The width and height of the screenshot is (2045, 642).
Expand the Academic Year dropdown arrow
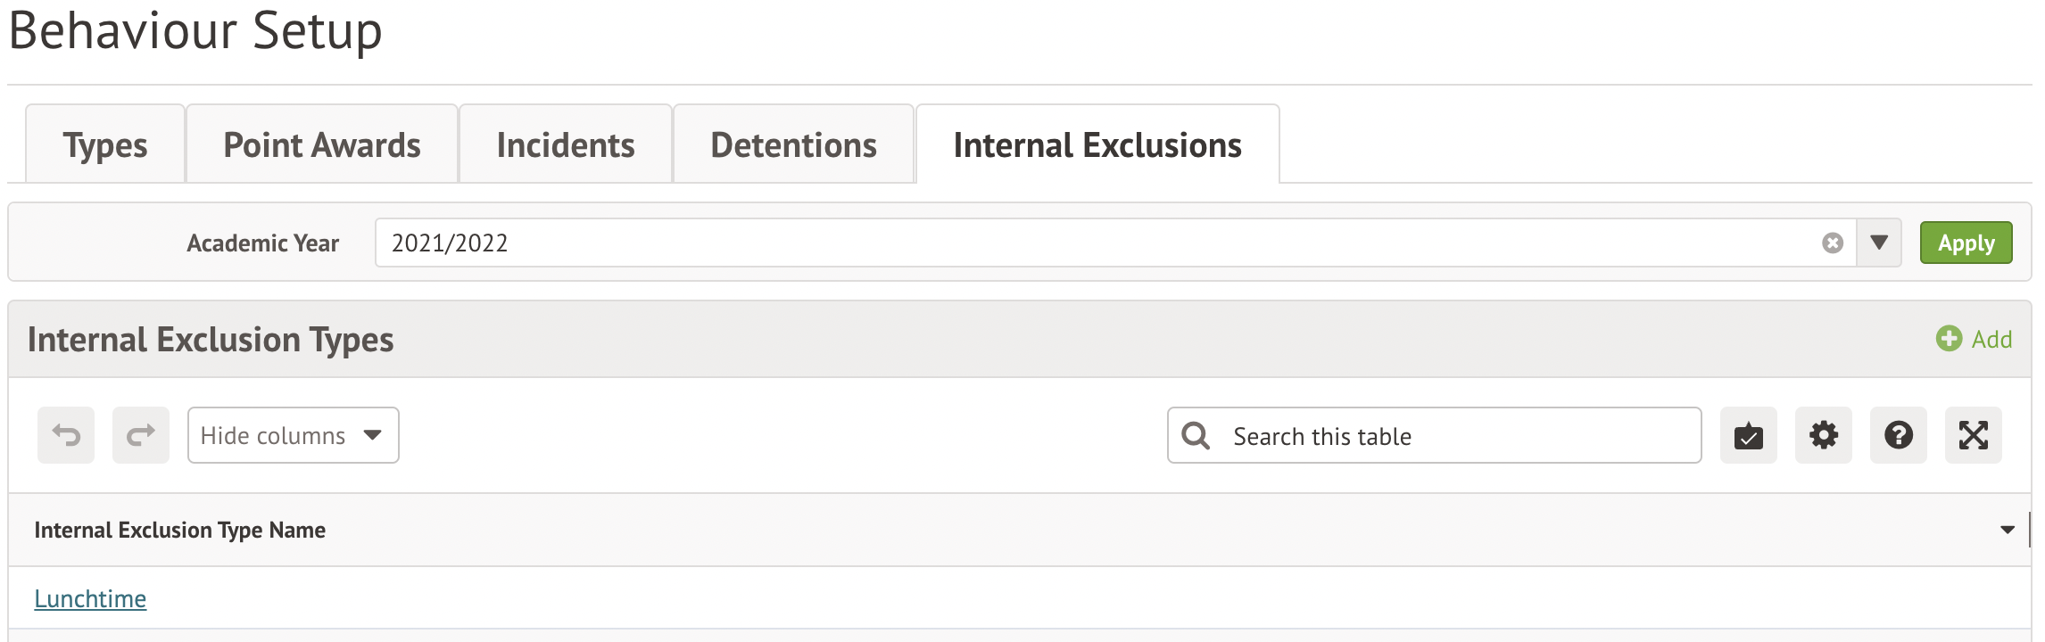tap(1879, 243)
